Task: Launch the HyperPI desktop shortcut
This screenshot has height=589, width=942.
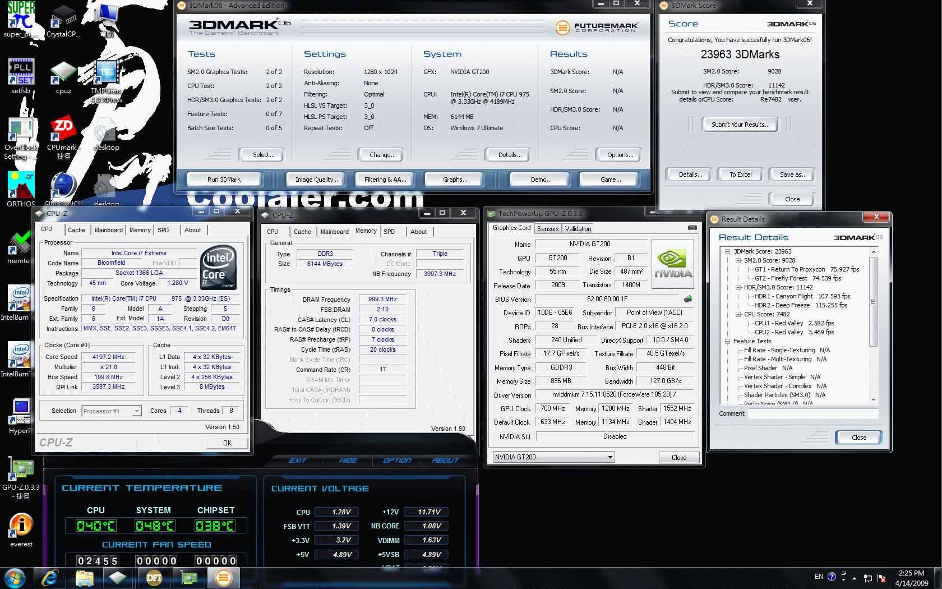Action: tap(20, 416)
